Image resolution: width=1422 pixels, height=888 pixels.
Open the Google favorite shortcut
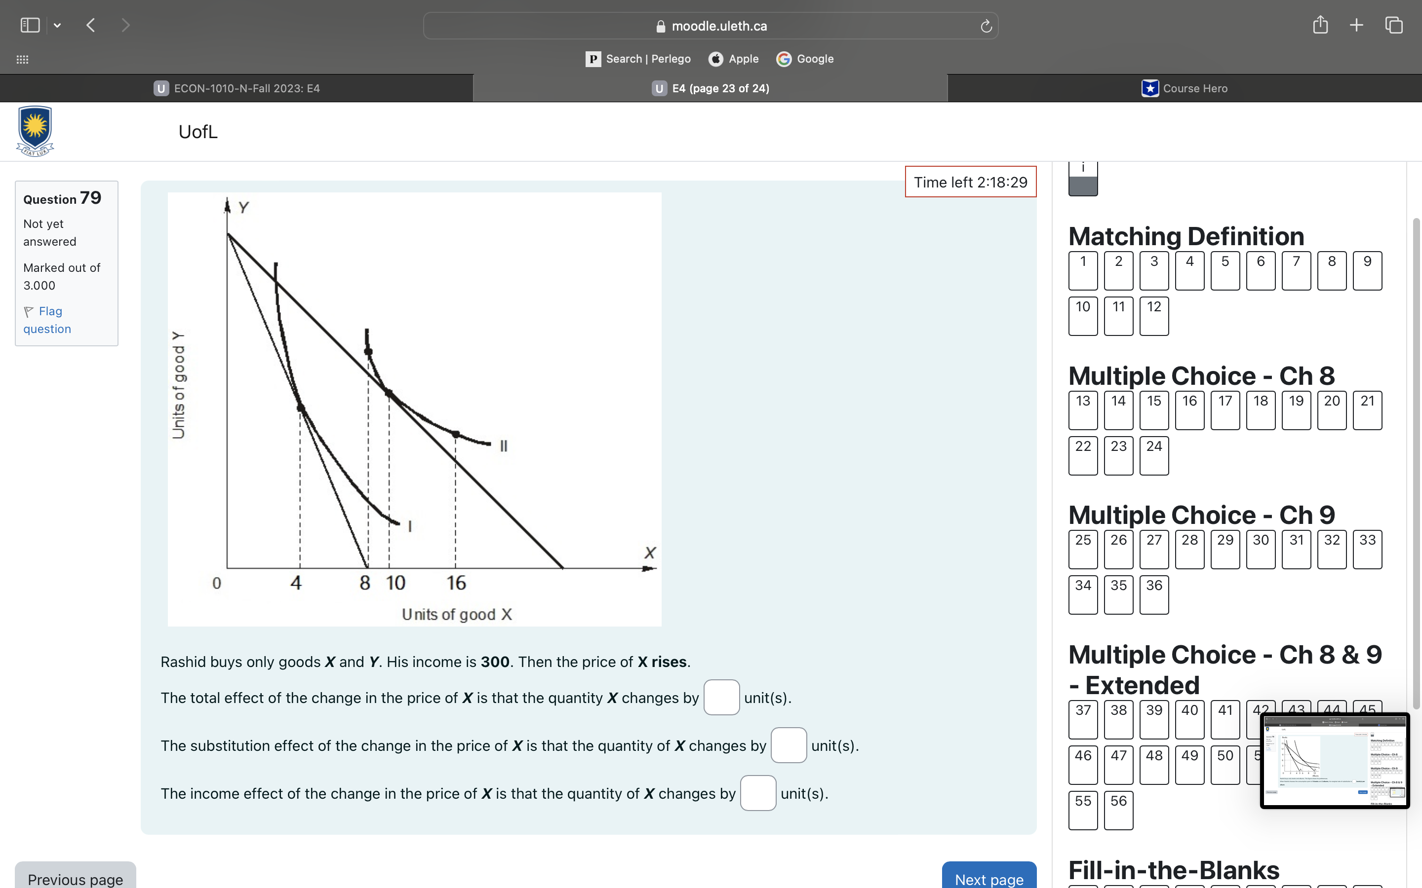(x=804, y=59)
